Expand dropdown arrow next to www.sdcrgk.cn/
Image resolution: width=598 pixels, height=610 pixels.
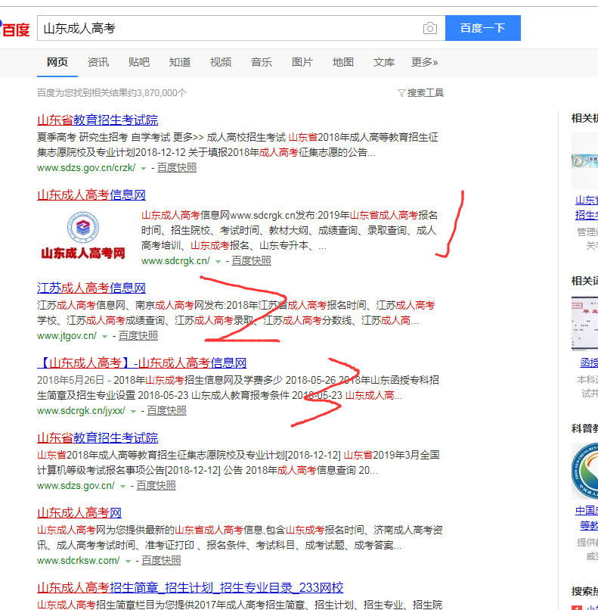coord(218,261)
